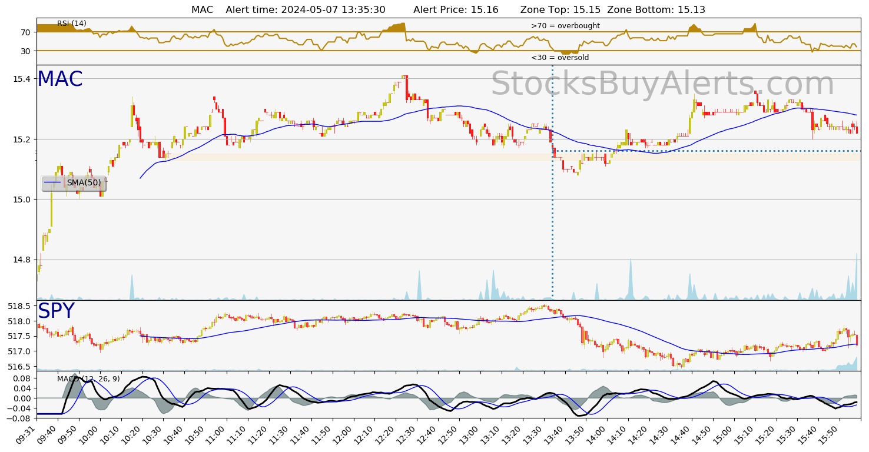This screenshot has height=452, width=869.
Task: Click the RSI (14) label
Action: [72, 24]
